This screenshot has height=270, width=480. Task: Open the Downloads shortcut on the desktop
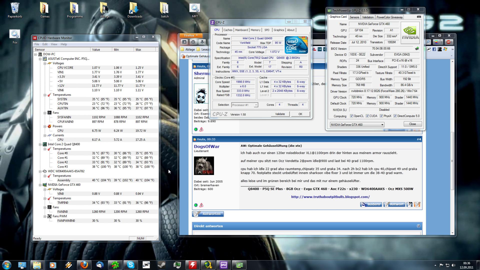point(135,10)
